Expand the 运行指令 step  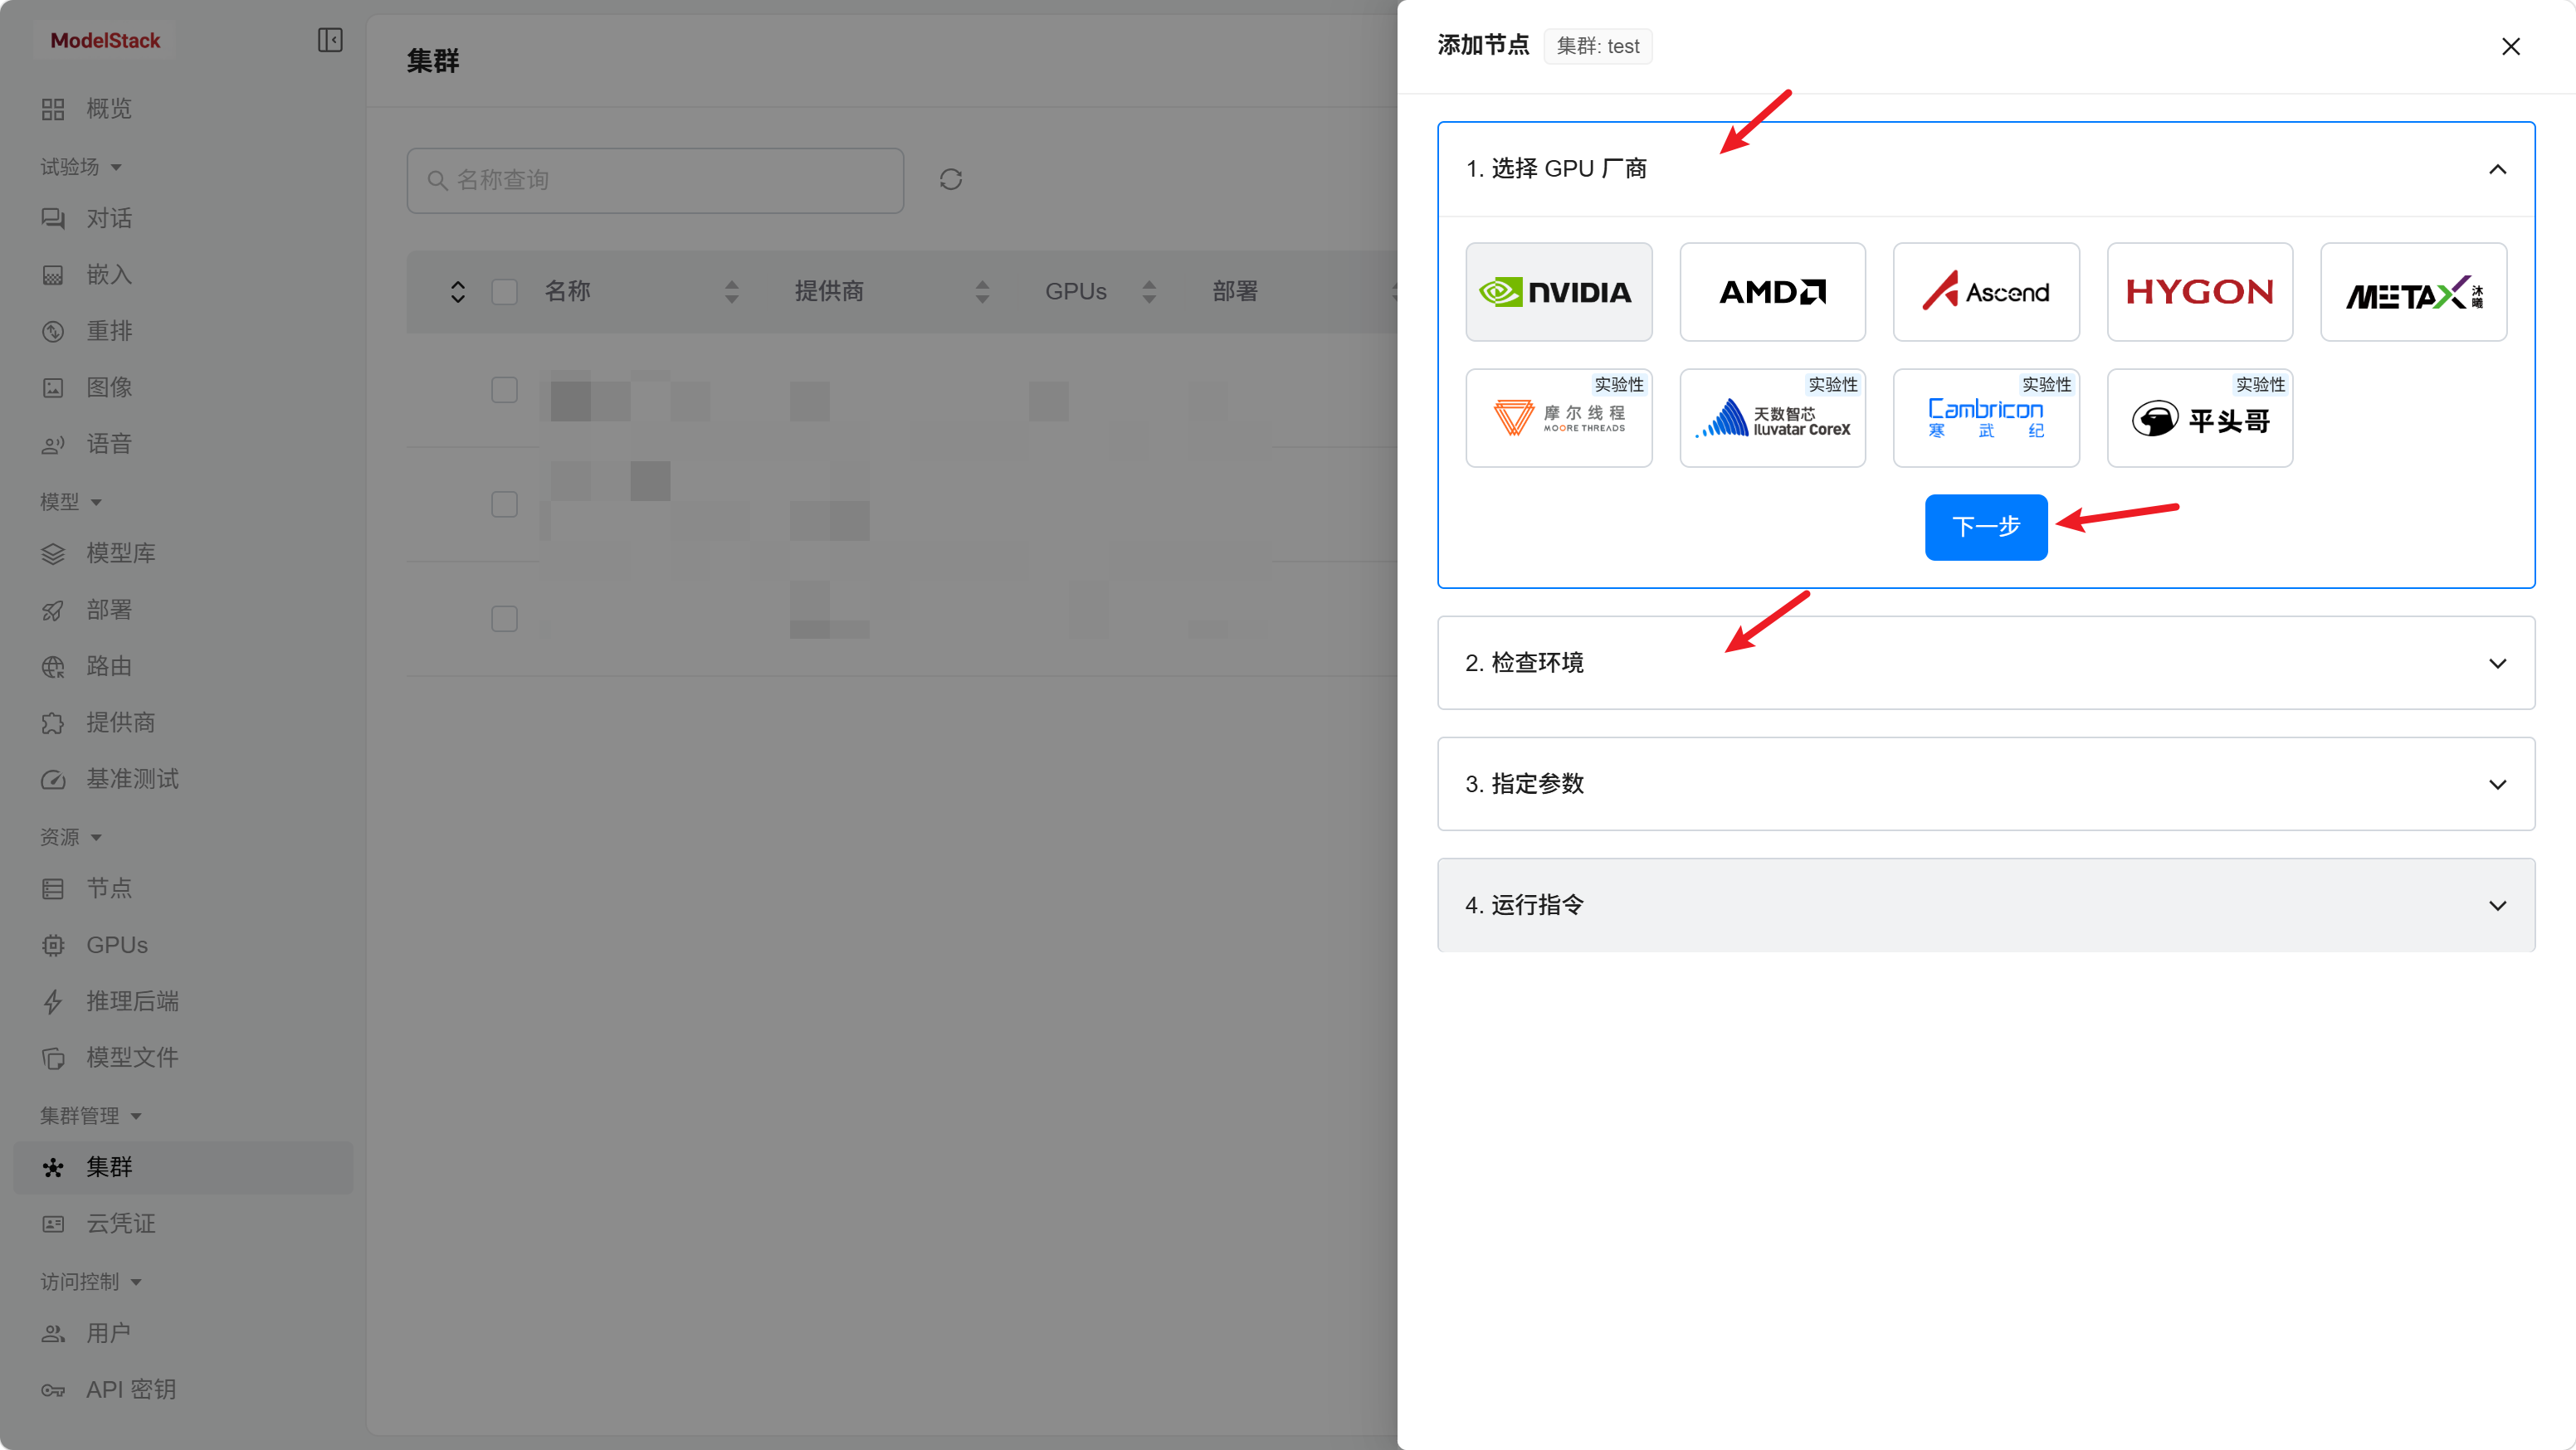[1986, 904]
